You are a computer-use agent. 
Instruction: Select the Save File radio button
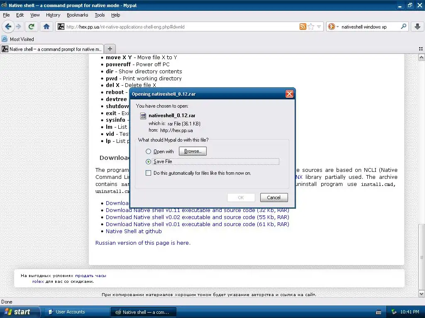pos(148,161)
